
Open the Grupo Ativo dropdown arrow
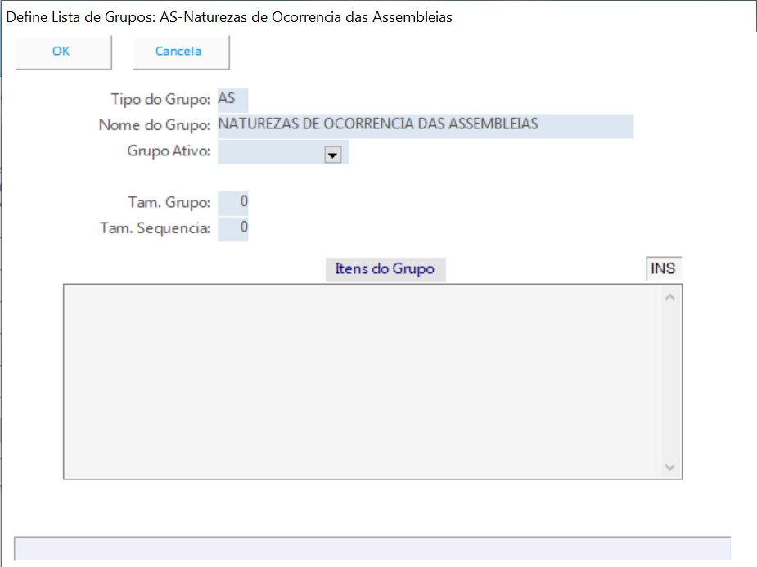(332, 155)
